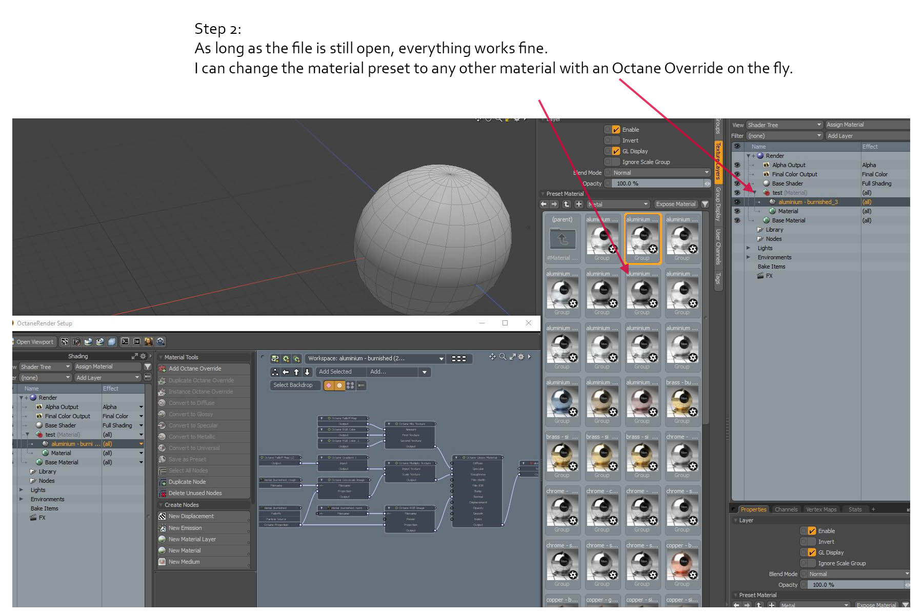Click the workspace grid layout icon
Screen dimensions: 923x615
459,359
